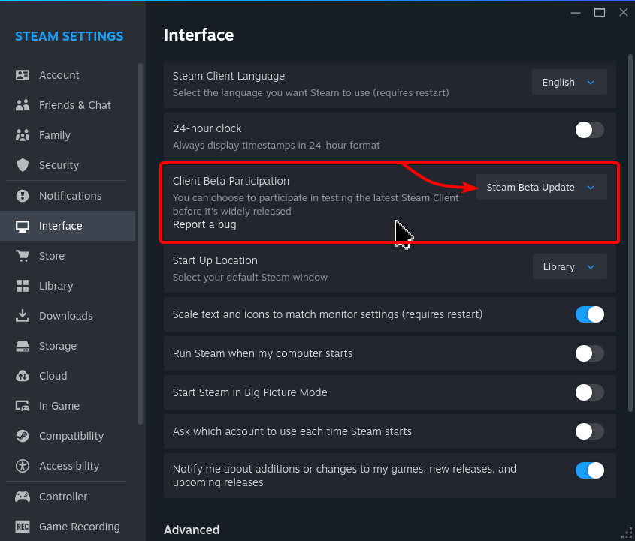Click the main content vertical scrollbar
The image size is (635, 541).
630,233
